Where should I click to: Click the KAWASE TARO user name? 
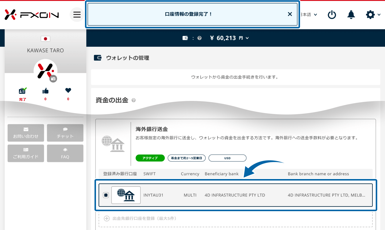pos(45,50)
